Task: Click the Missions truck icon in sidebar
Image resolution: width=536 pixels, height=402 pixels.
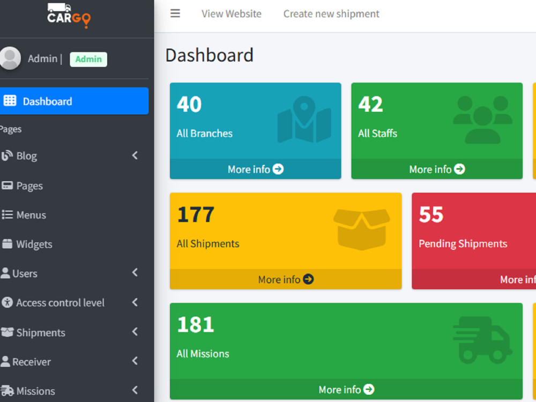Action: click(7, 390)
